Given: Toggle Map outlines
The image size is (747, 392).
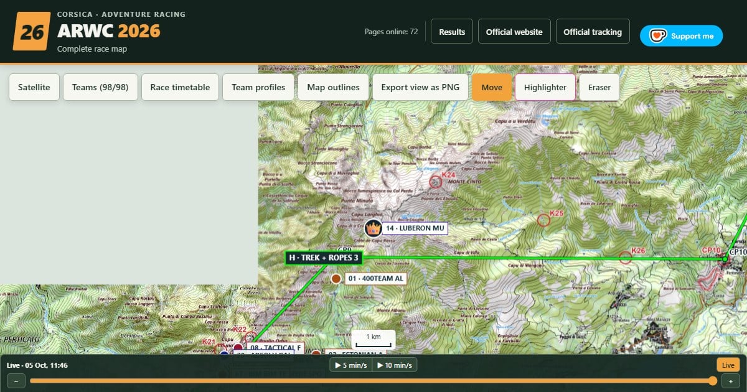Looking at the screenshot, I should click(333, 87).
